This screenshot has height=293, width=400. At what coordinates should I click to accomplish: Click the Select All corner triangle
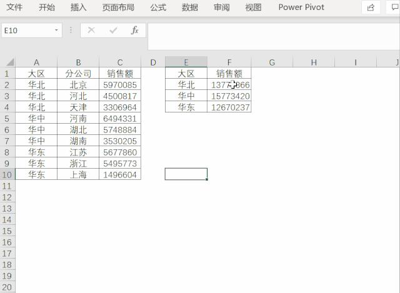10,62
